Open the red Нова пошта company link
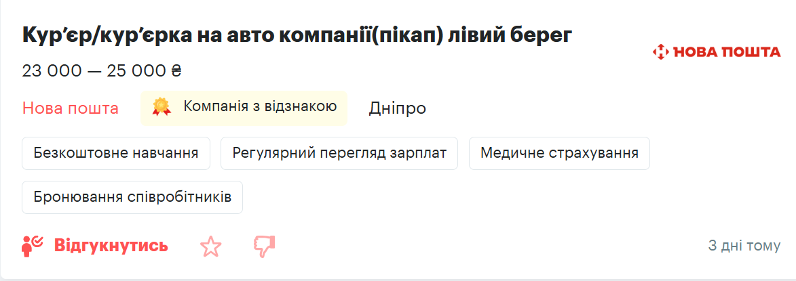 (x=71, y=108)
